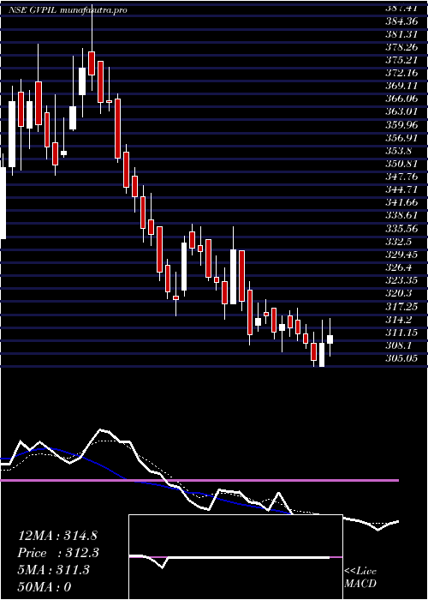The height and width of the screenshot is (600, 428).
Task: Click the 353.8 axis label
Action: [397, 151]
